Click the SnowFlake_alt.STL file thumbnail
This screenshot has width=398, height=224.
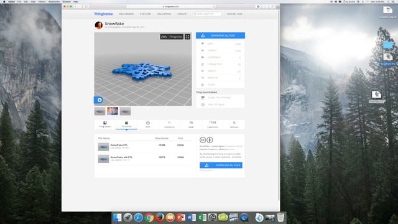tap(104, 159)
